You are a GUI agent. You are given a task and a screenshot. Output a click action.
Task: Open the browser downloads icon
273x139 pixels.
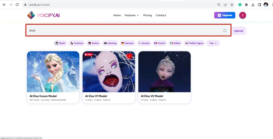pyautogui.click(x=253, y=5)
